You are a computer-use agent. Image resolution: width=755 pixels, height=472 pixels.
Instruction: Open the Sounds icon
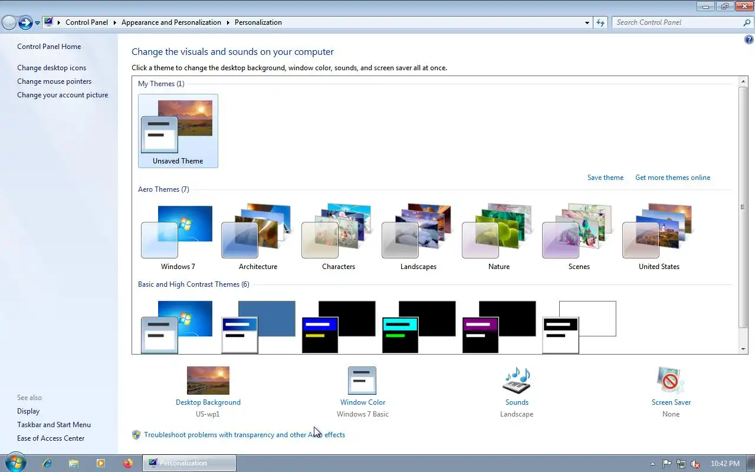pyautogui.click(x=517, y=381)
